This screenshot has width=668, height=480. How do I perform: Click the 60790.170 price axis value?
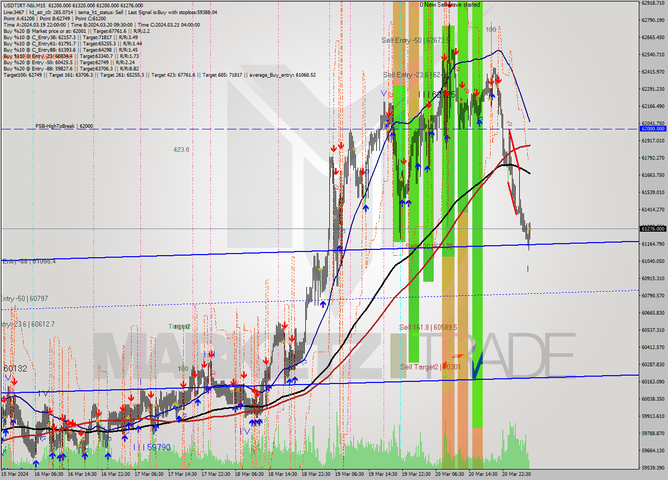(x=653, y=295)
